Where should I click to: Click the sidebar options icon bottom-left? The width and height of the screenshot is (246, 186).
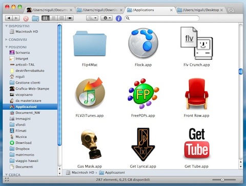pos(7,180)
